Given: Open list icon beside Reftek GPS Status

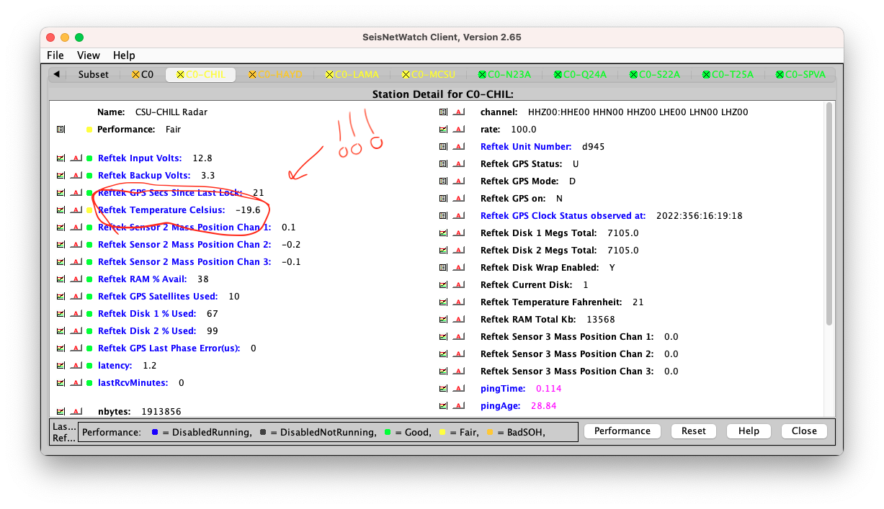Looking at the screenshot, I should click(443, 164).
